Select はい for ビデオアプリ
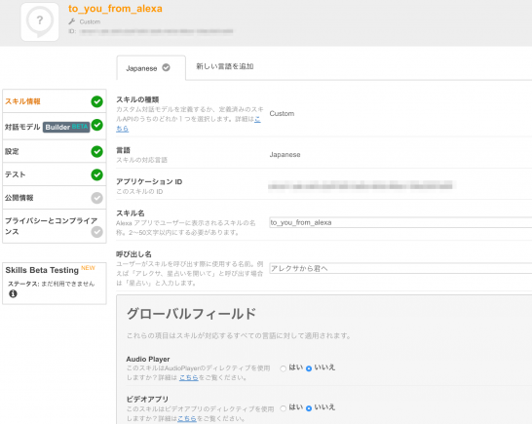The image size is (532, 424). 283,408
